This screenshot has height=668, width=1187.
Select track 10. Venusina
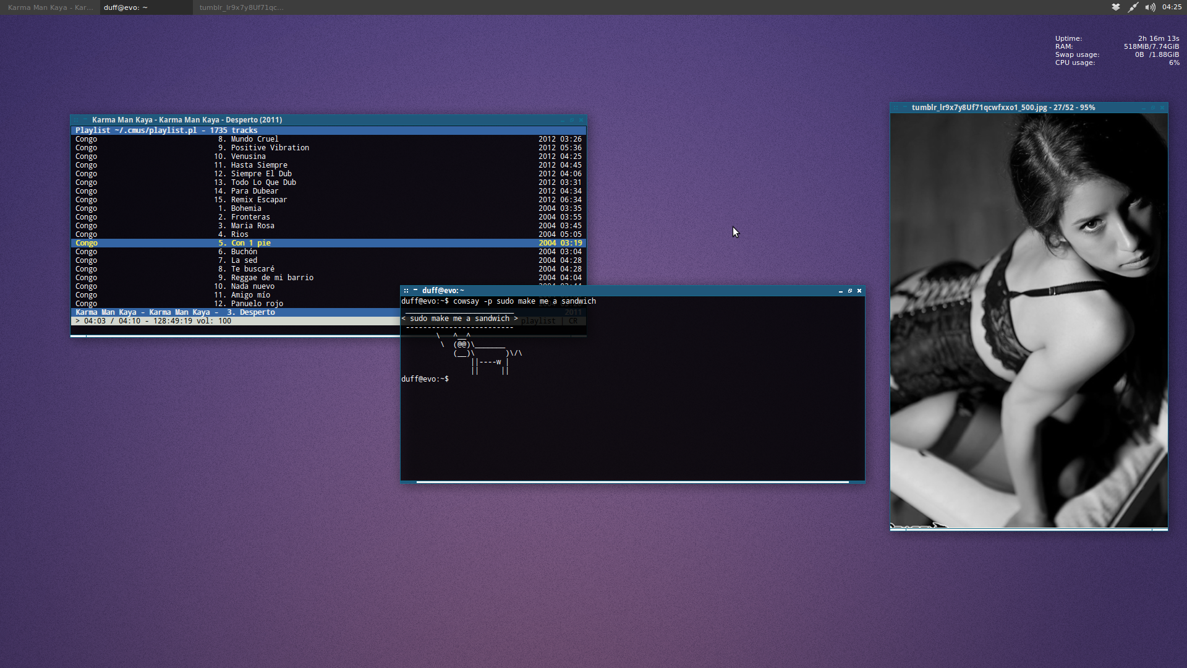point(328,156)
